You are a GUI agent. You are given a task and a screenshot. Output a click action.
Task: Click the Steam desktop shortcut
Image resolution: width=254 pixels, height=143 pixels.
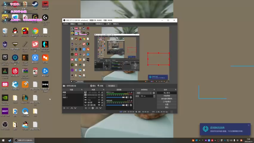point(35,5)
